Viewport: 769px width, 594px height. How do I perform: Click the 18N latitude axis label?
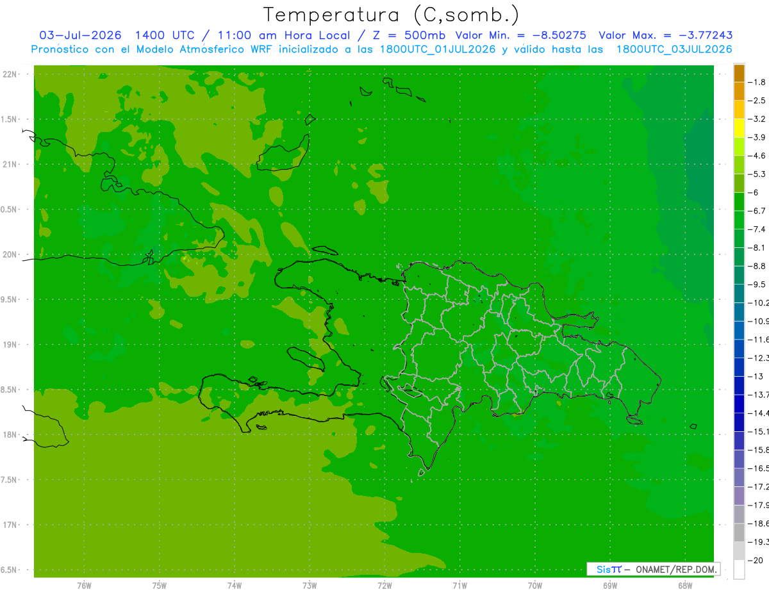point(11,434)
